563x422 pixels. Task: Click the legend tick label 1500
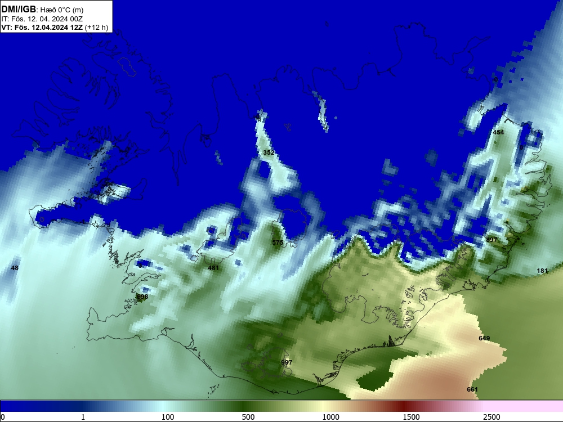(411, 417)
